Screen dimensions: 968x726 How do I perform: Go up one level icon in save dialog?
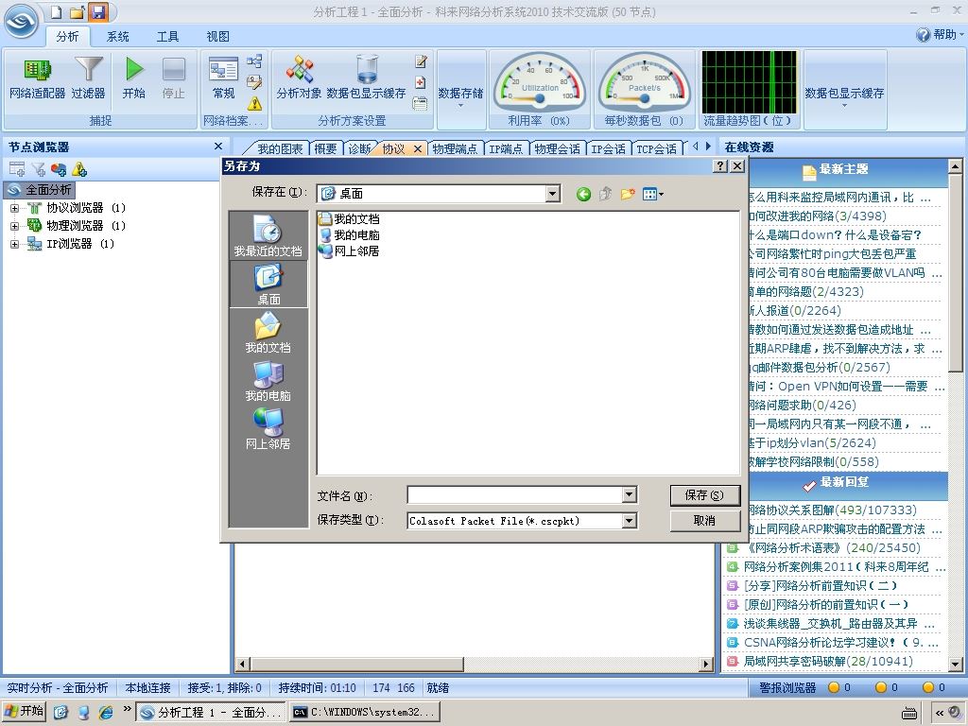606,195
